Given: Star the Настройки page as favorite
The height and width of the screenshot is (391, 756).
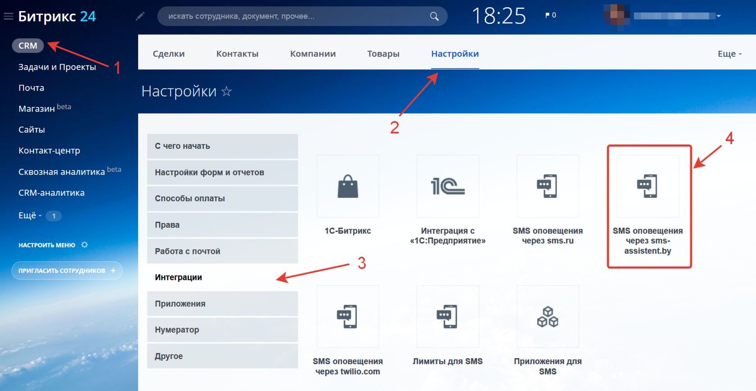Looking at the screenshot, I should point(226,91).
